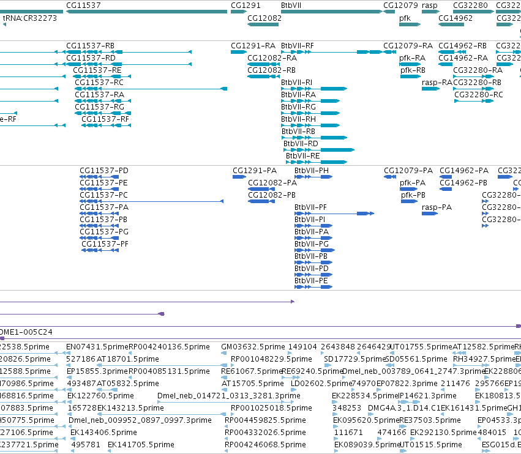Click the EN07431.5prime EST label
Viewport: 521px width, 454px height.
[97, 347]
